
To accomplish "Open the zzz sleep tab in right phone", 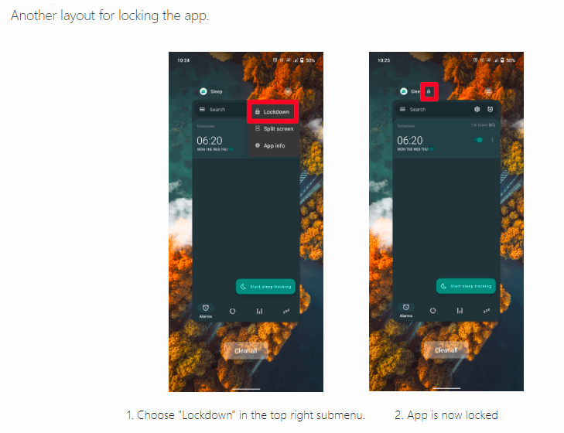I will [x=487, y=310].
